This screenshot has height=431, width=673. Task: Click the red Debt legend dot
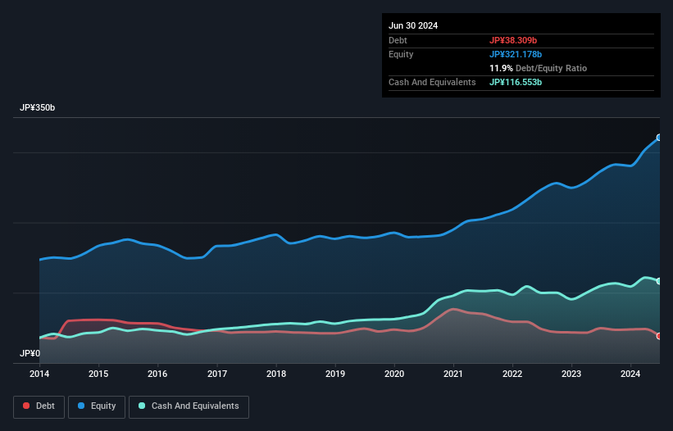[x=27, y=406]
